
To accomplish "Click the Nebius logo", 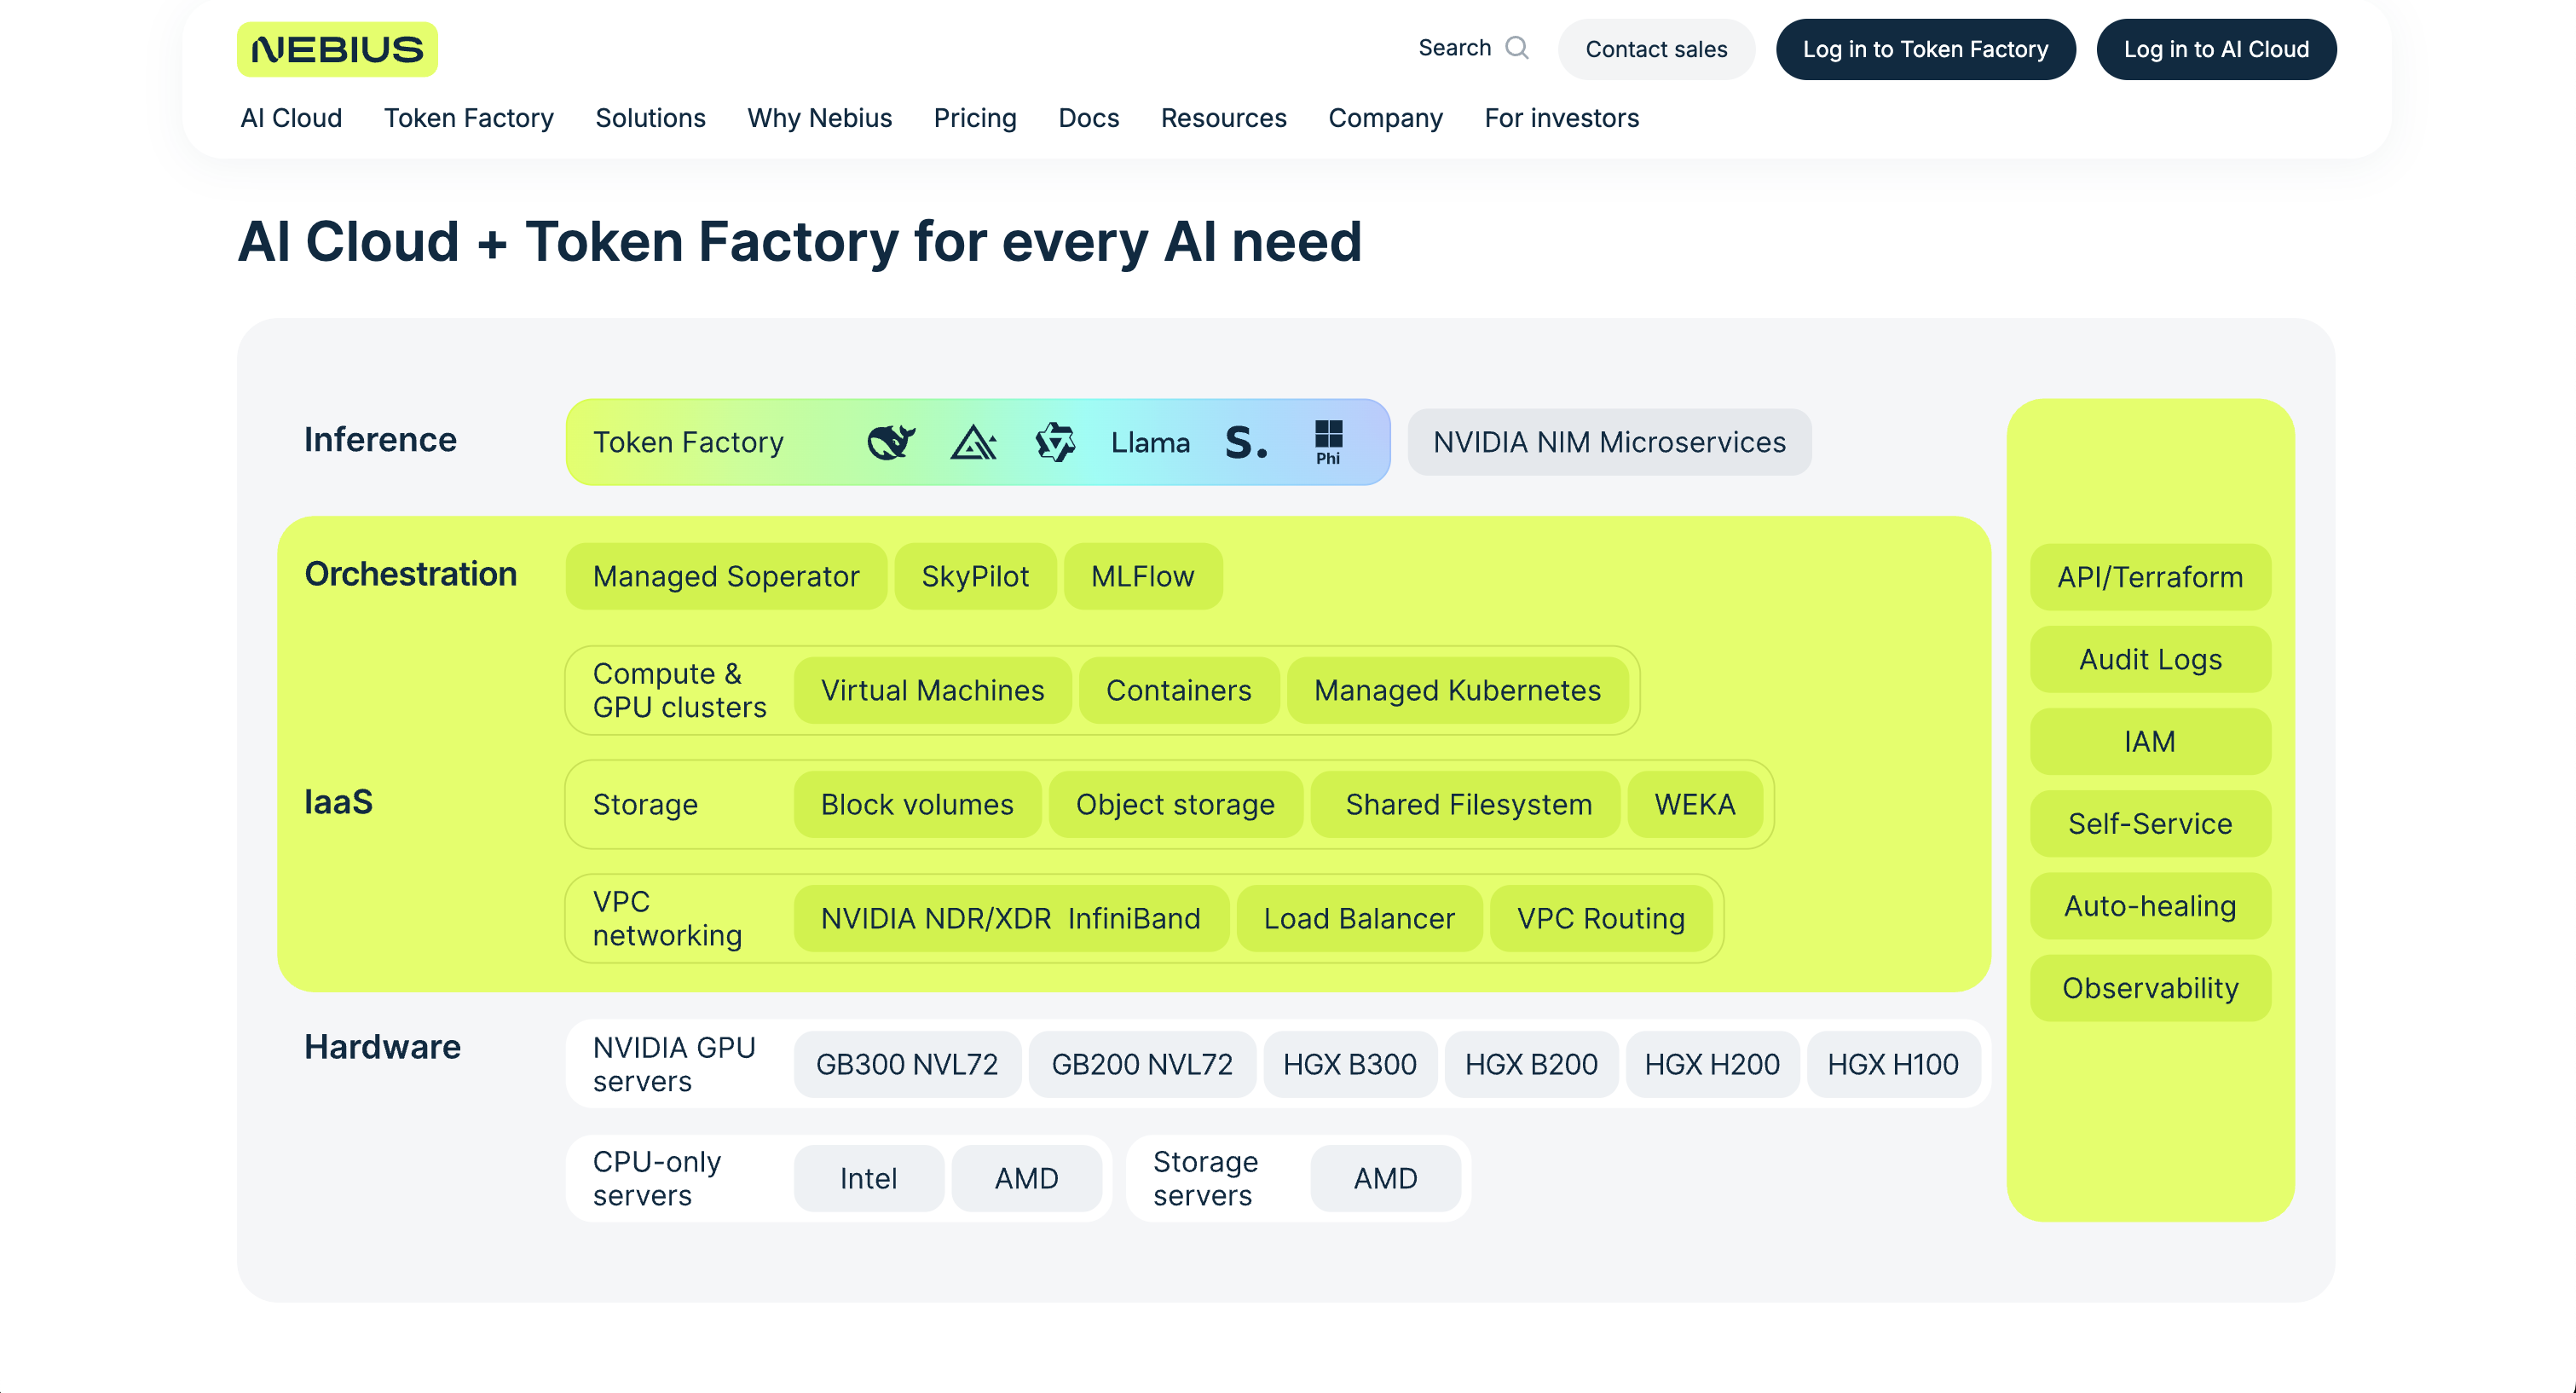I will pyautogui.click(x=337, y=49).
